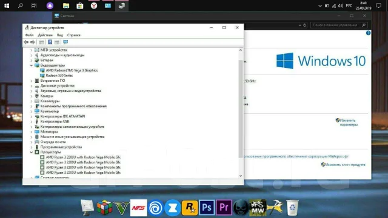Screen dimensions: 388x218
Task: Select Мыши и иные указывающие устройства
Action: pyautogui.click(x=72, y=137)
